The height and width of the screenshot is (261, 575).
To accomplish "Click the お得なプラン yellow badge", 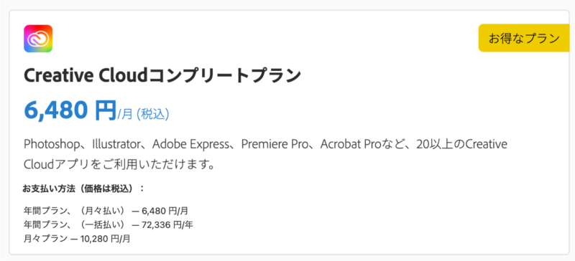I will coord(524,38).
